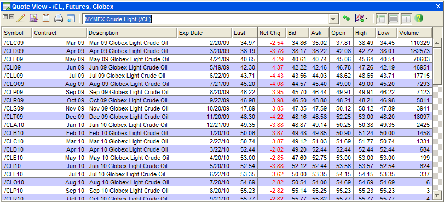Click the 110329 volume cell

pyautogui.click(x=414, y=43)
